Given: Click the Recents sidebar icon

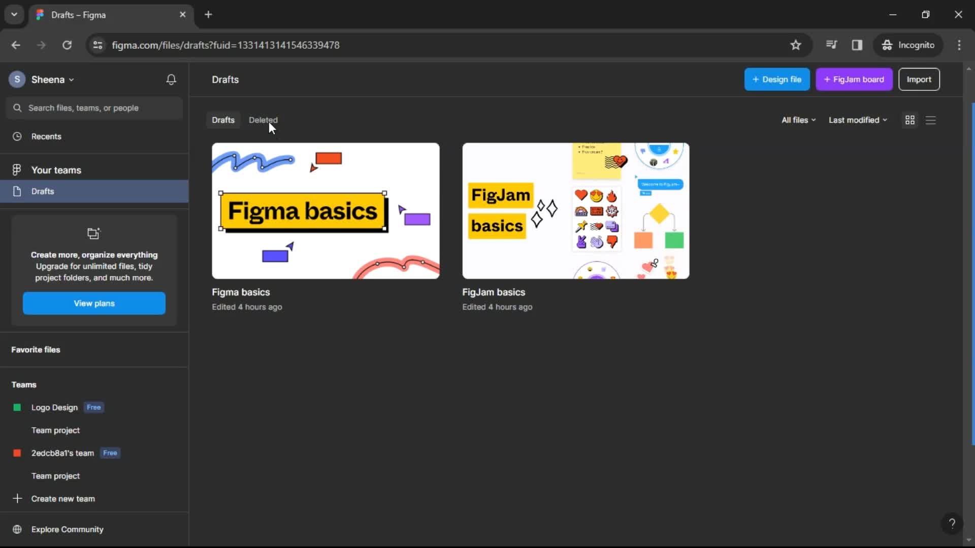Looking at the screenshot, I should 17,136.
